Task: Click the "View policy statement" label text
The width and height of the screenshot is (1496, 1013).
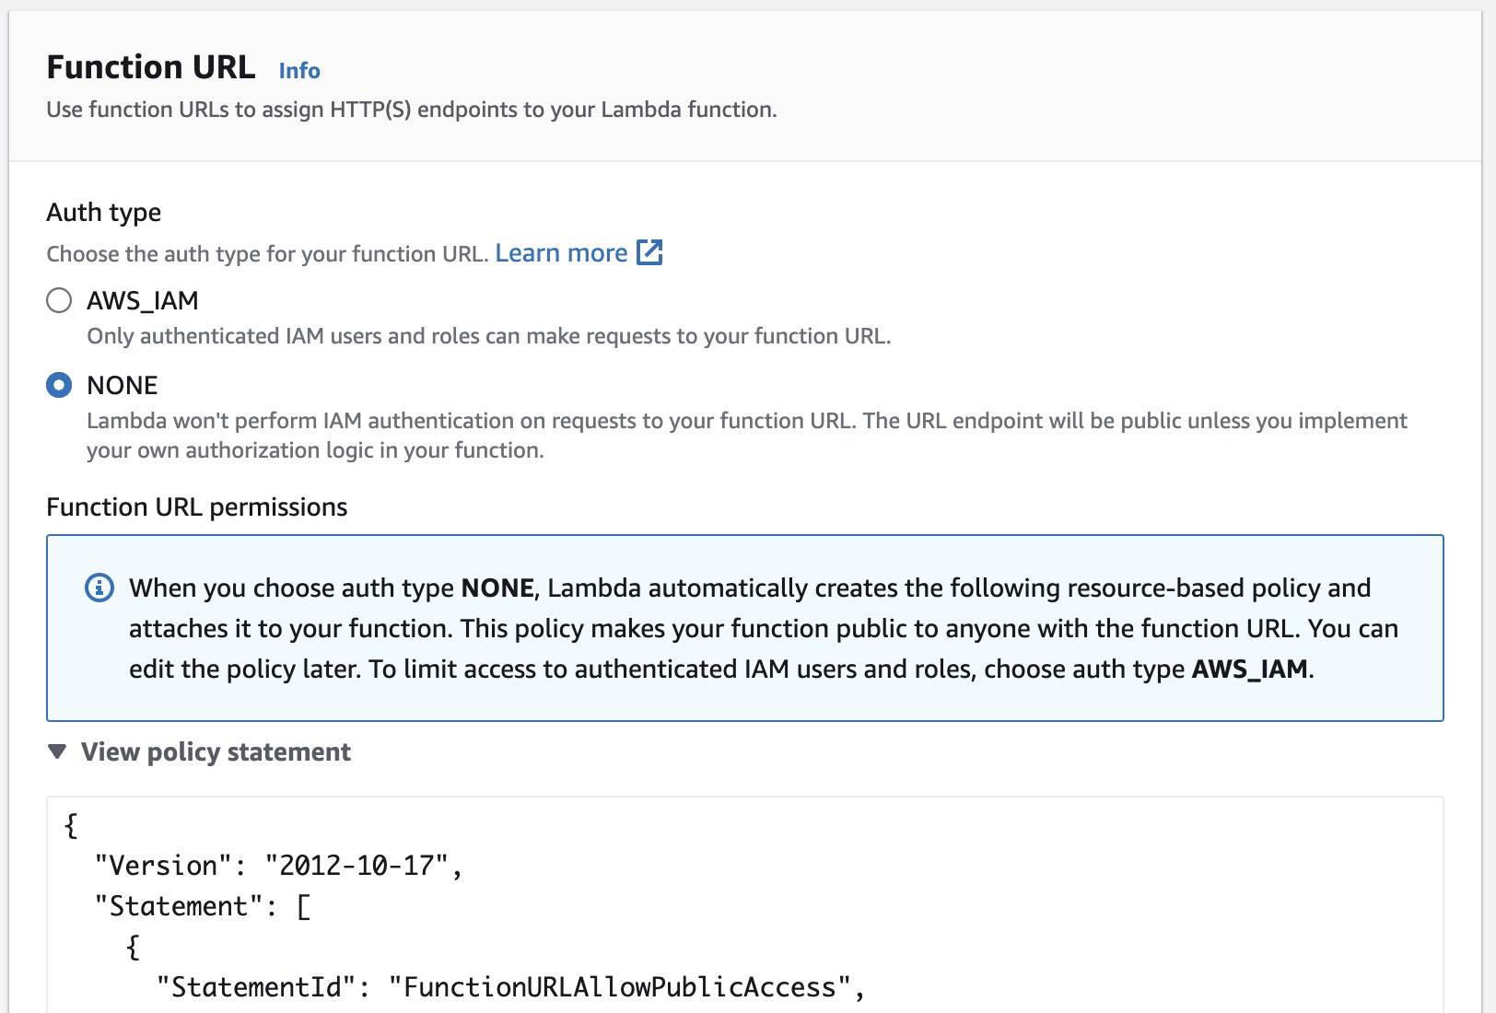Action: [216, 752]
